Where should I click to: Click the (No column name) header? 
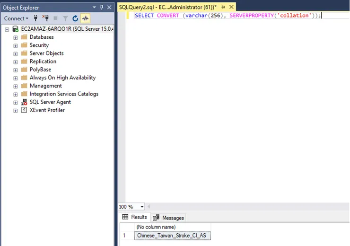(x=173, y=227)
